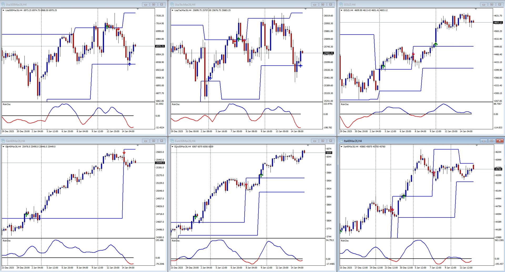Maximize the Usa500Mar26,H4 chart window
Image resolution: width=505 pixels, height=272 pixels.
pyautogui.click(x=154, y=4)
